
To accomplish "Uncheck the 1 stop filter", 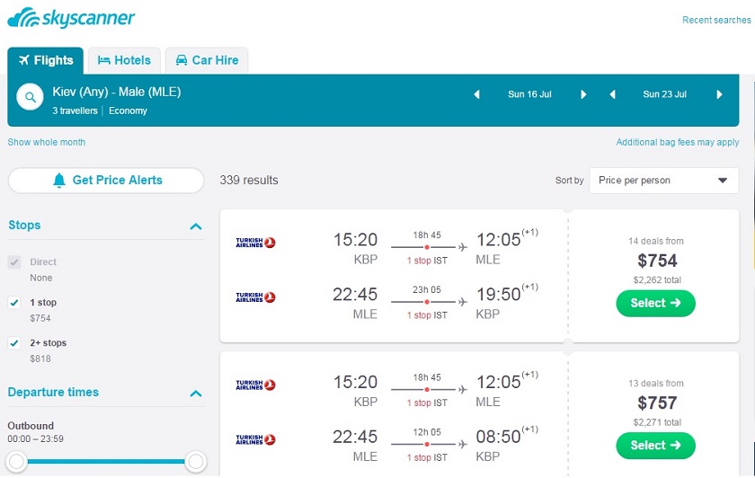I will [x=14, y=303].
